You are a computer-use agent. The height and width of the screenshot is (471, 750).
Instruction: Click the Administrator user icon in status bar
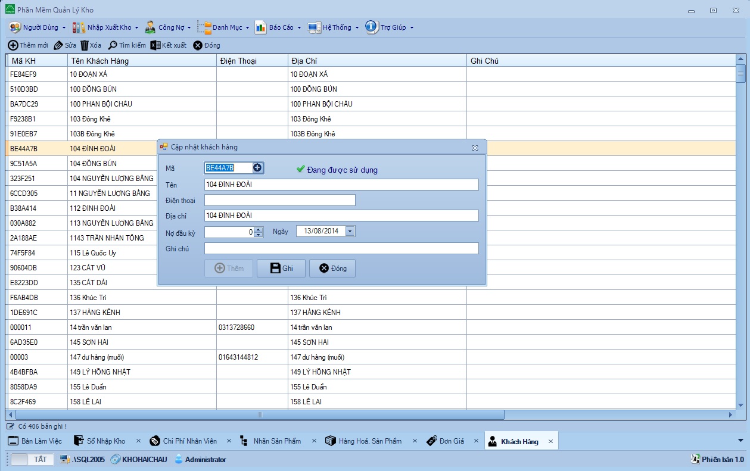[178, 459]
